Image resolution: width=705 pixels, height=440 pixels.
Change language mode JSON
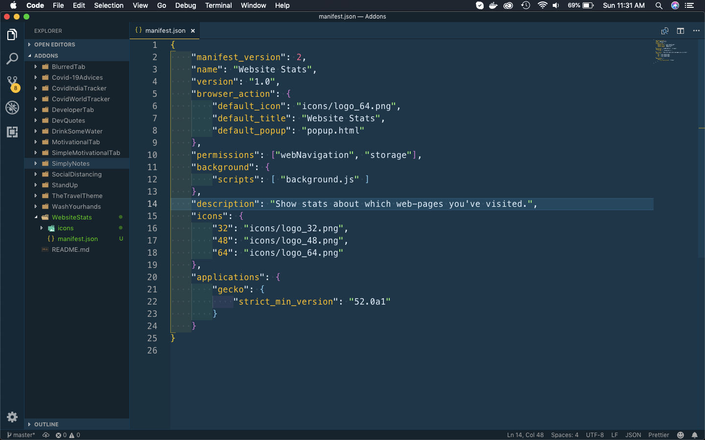coord(633,435)
